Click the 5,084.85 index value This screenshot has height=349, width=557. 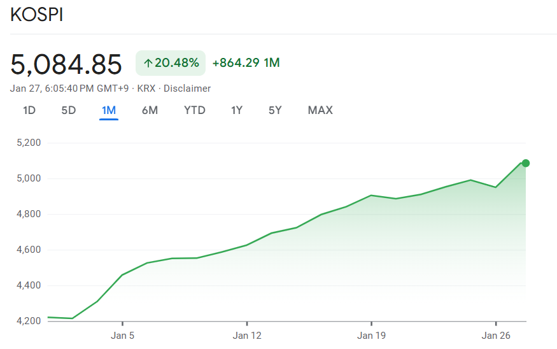tap(66, 64)
